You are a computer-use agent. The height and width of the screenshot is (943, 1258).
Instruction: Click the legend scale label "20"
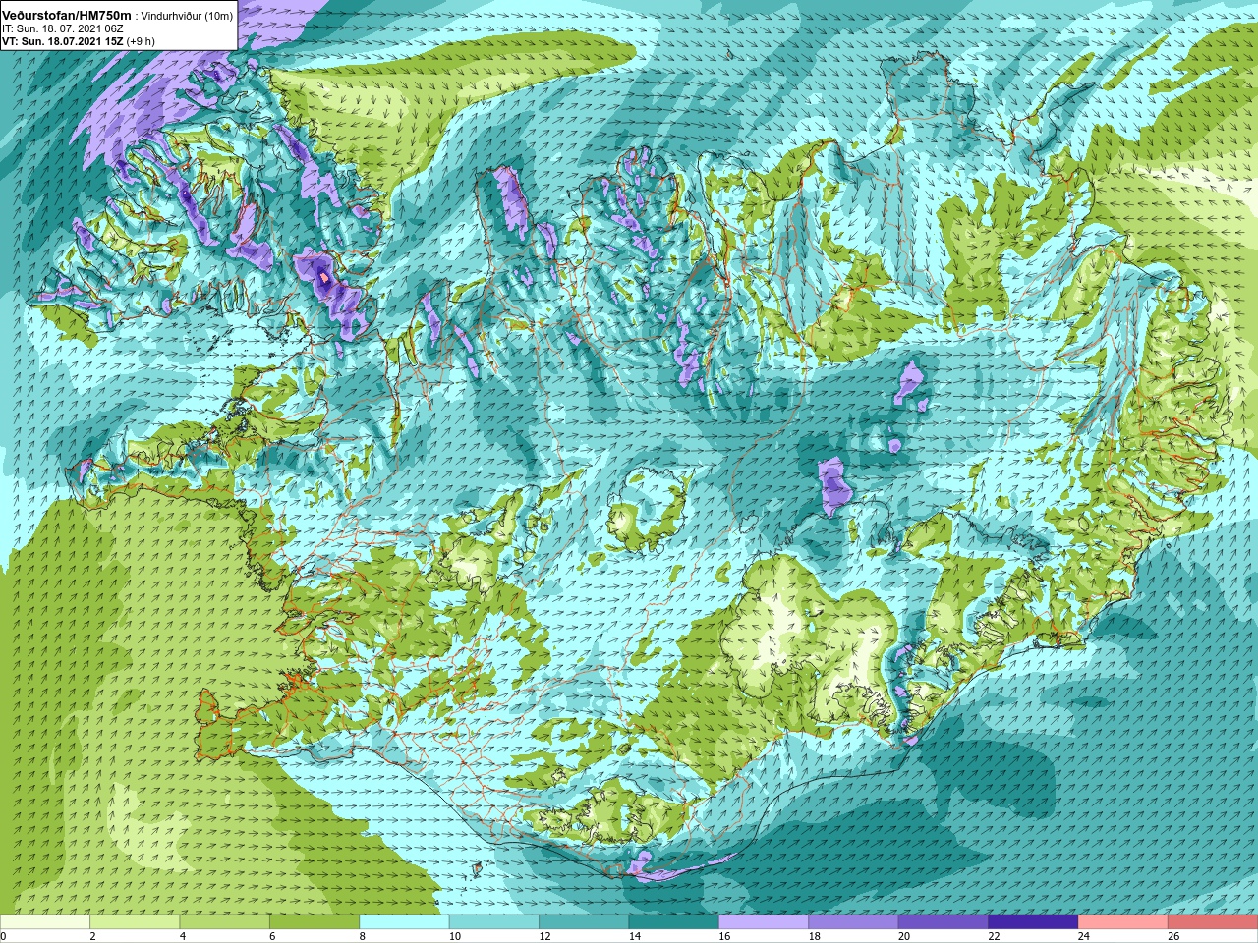coord(903,936)
